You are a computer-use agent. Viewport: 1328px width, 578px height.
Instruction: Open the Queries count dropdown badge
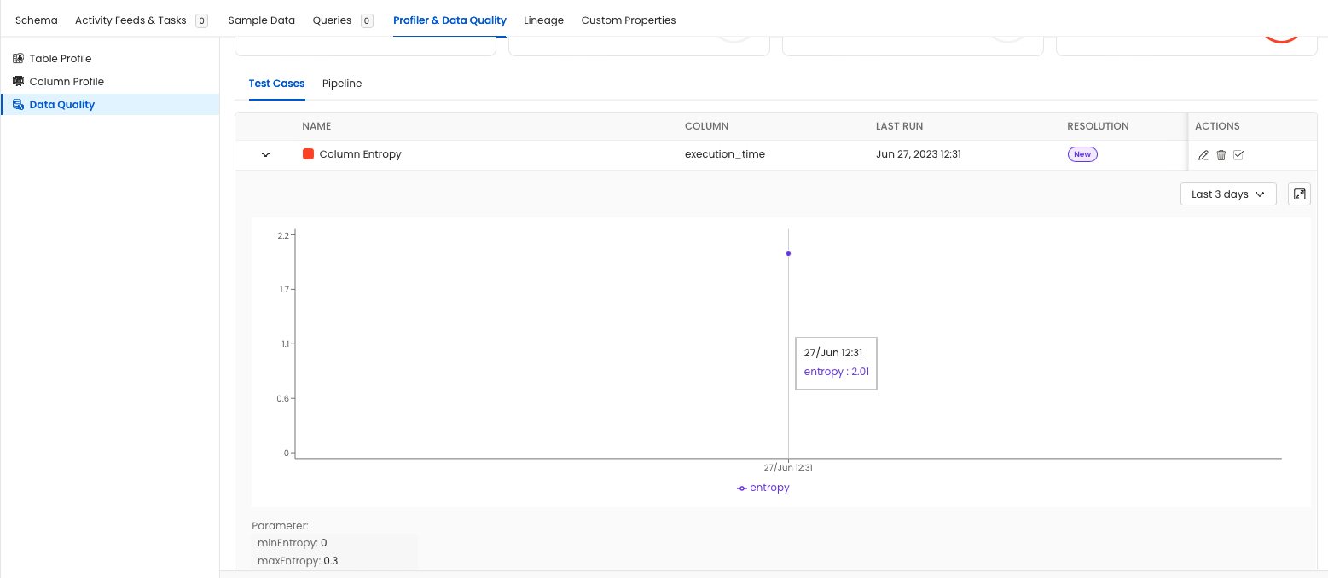pyautogui.click(x=366, y=20)
